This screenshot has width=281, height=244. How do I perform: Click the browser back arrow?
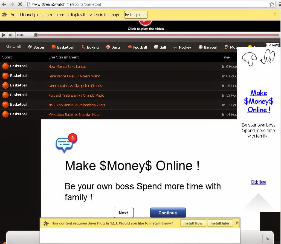(4, 4)
